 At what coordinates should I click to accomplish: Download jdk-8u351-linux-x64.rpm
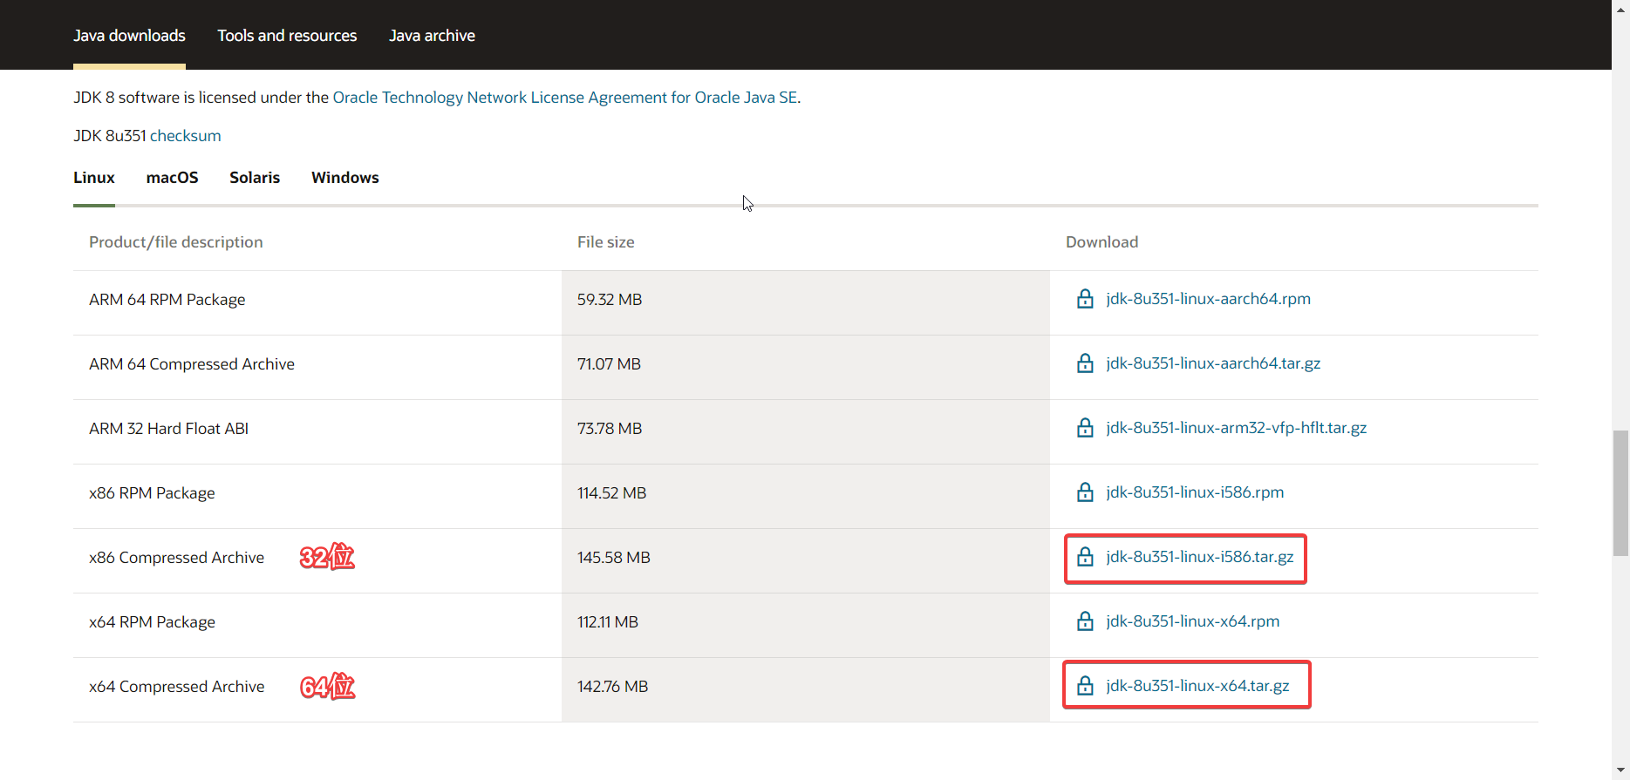(1192, 621)
